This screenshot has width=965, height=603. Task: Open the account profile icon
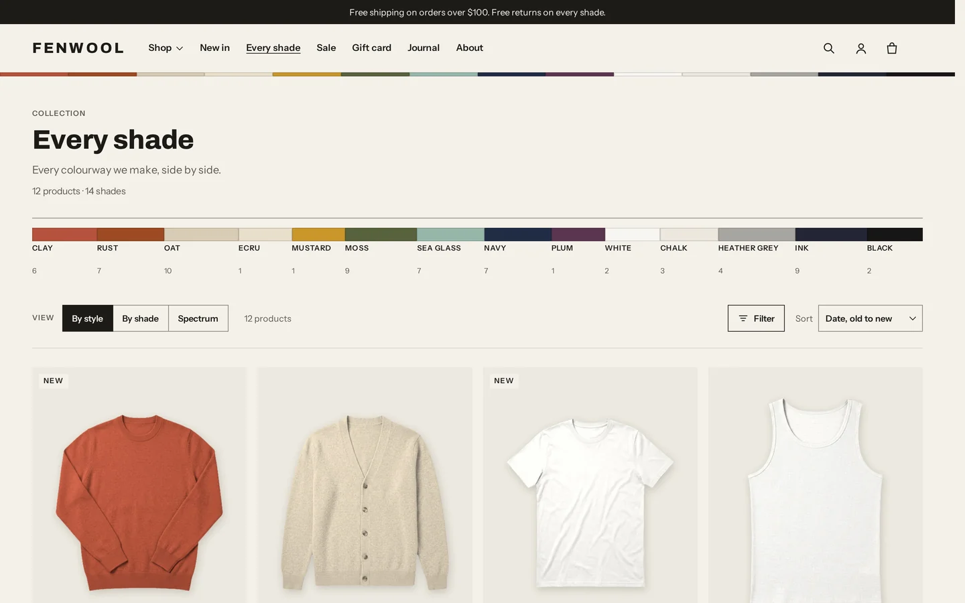click(x=861, y=48)
